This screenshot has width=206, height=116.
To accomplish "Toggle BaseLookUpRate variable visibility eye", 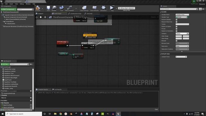I will tap(31, 107).
